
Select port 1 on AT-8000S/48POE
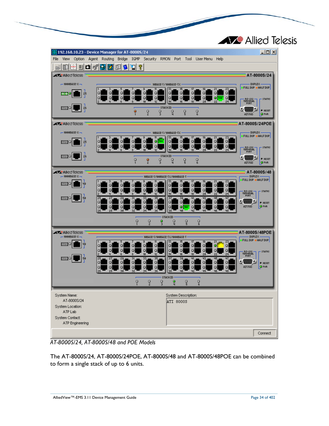click(104, 245)
